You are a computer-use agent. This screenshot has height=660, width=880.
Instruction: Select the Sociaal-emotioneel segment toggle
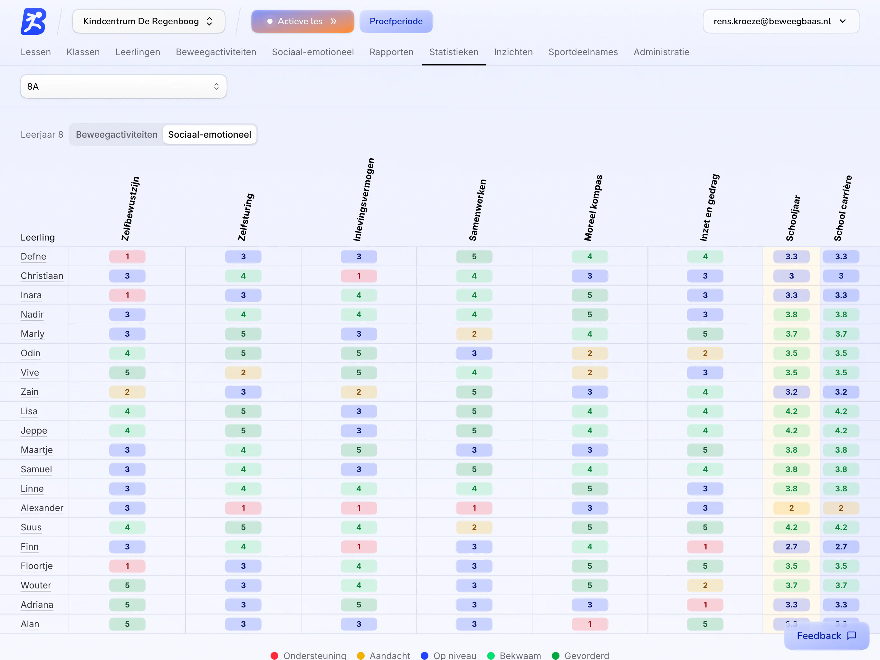click(210, 135)
